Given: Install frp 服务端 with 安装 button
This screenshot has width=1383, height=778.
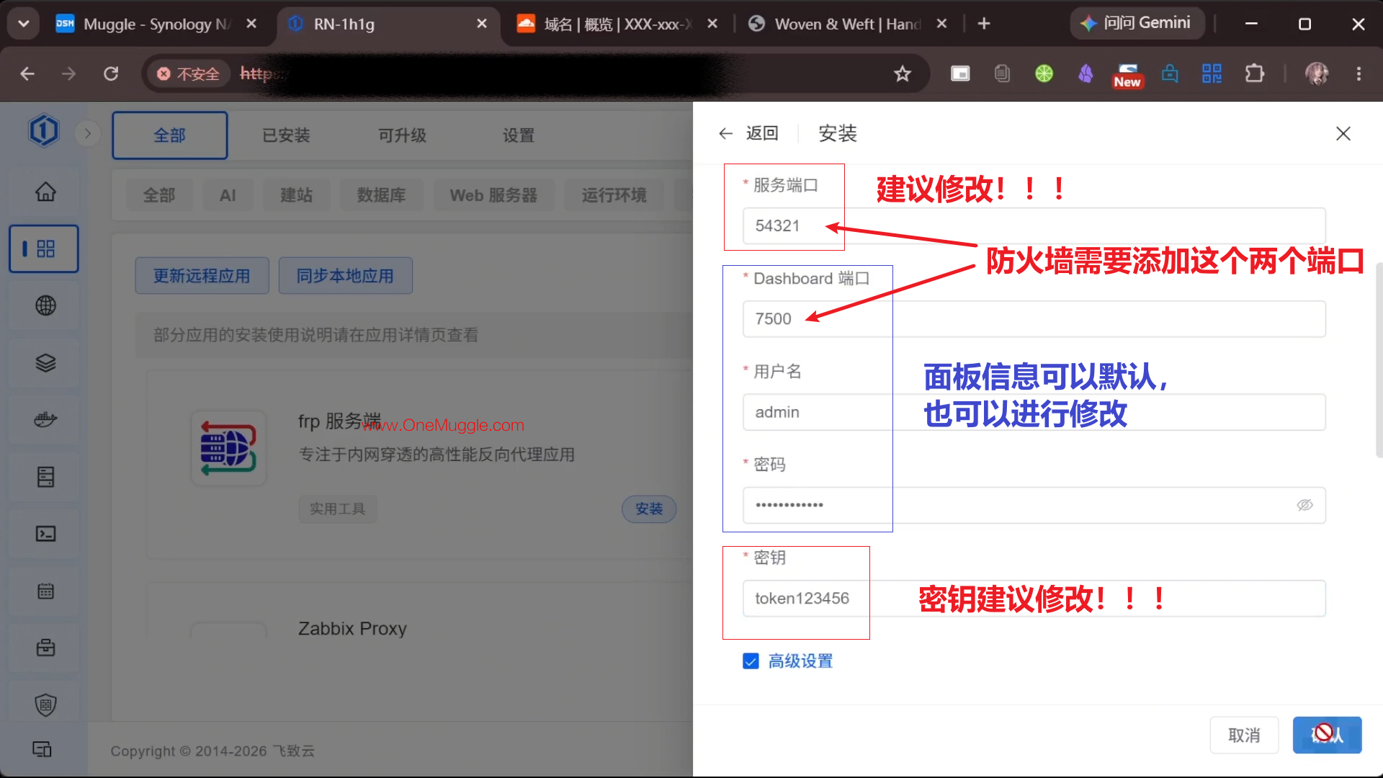Looking at the screenshot, I should point(648,509).
